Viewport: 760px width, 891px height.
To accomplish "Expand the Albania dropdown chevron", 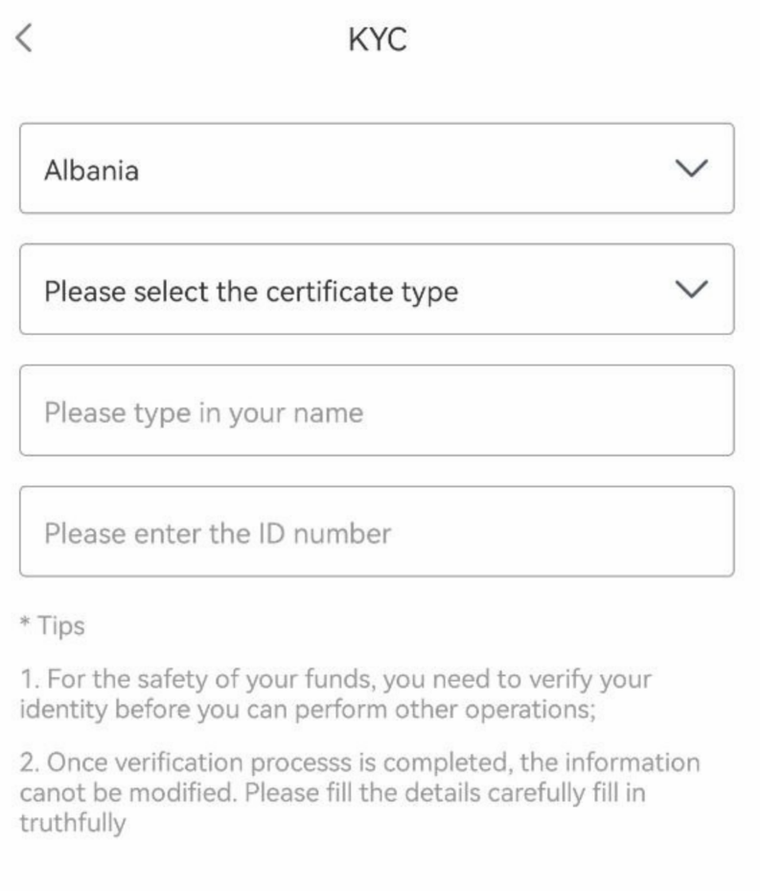I will pos(691,169).
